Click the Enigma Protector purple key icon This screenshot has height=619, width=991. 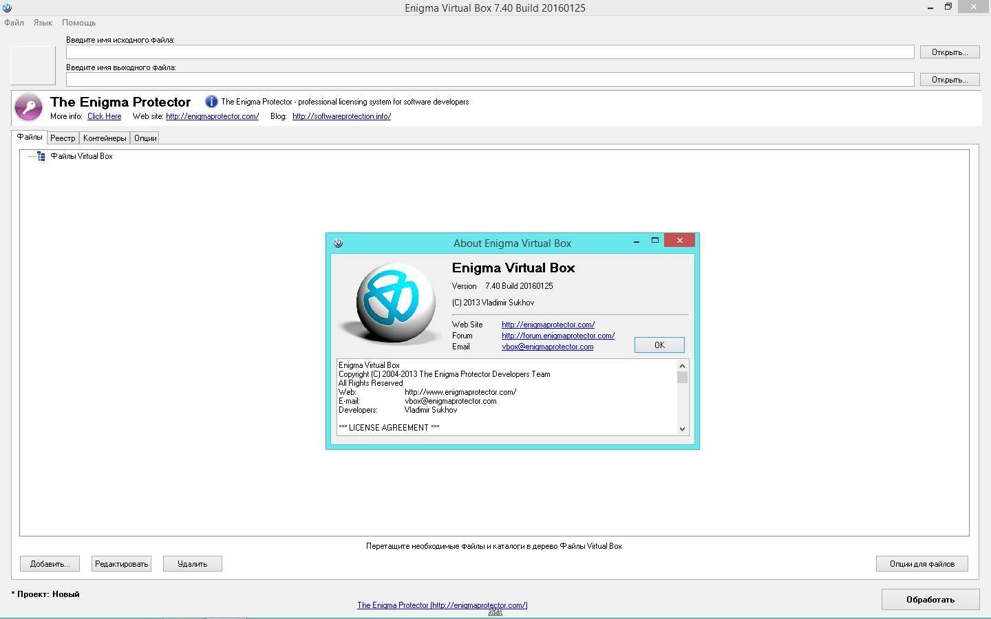(29, 107)
